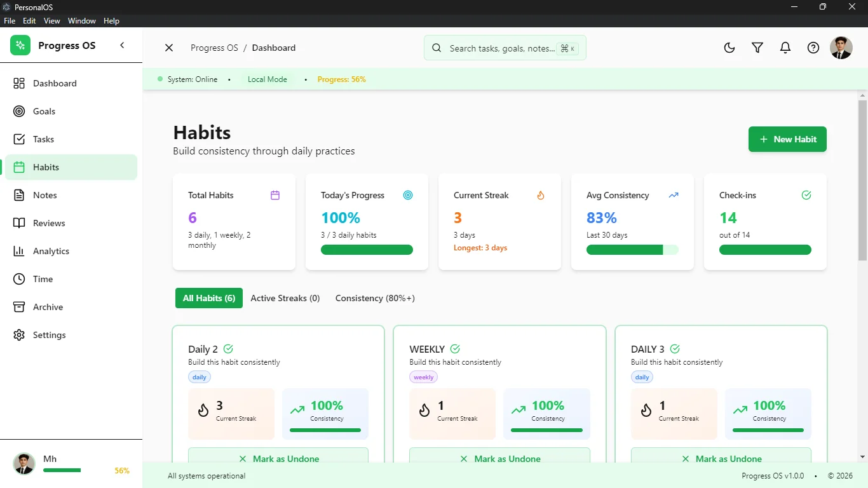This screenshot has height=488, width=868.
Task: Click the Progress OS breadcrumb link
Action: pyautogui.click(x=214, y=48)
